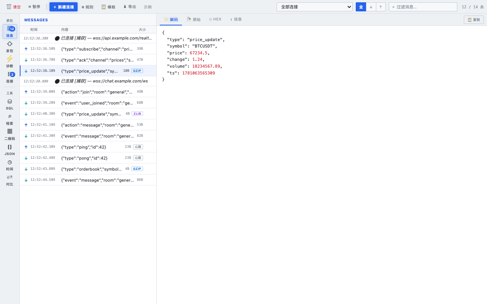Open the 诊断 diagnostics lightning icon

(10, 62)
